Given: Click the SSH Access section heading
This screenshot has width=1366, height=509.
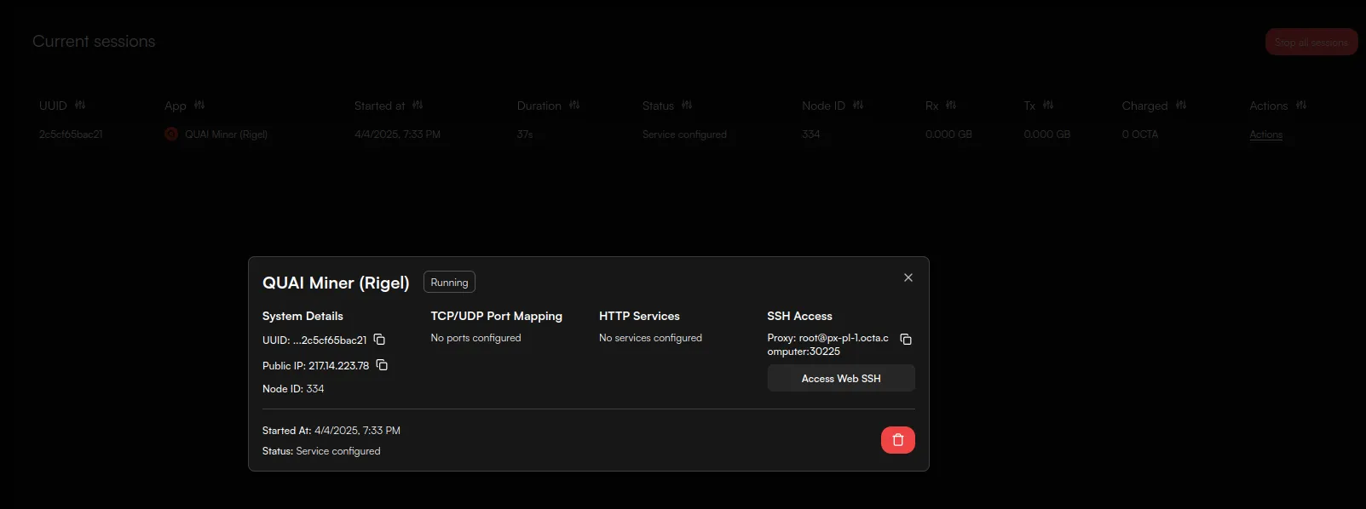Looking at the screenshot, I should [799, 316].
